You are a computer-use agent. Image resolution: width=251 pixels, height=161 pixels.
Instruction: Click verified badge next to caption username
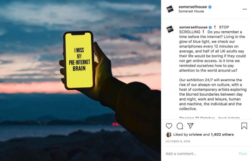click(210, 27)
